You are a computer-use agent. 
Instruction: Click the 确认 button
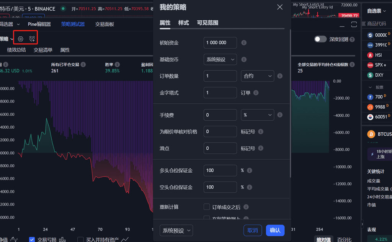point(275,230)
